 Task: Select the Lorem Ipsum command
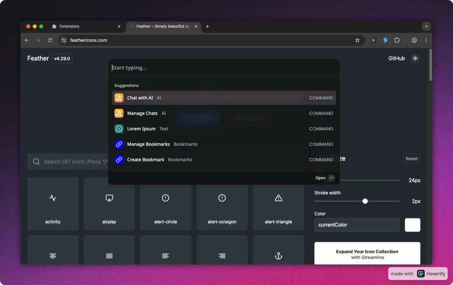pos(224,129)
